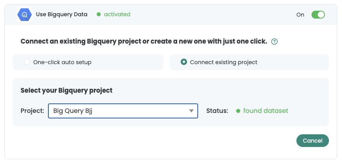Click the Cancel button

click(313, 141)
